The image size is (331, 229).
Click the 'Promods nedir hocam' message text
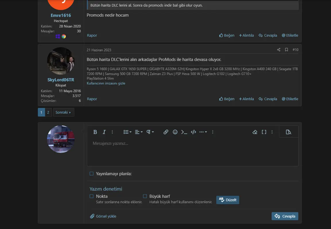pyautogui.click(x=108, y=15)
